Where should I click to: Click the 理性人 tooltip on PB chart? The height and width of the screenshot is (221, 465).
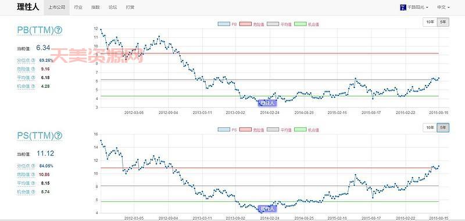(267, 103)
